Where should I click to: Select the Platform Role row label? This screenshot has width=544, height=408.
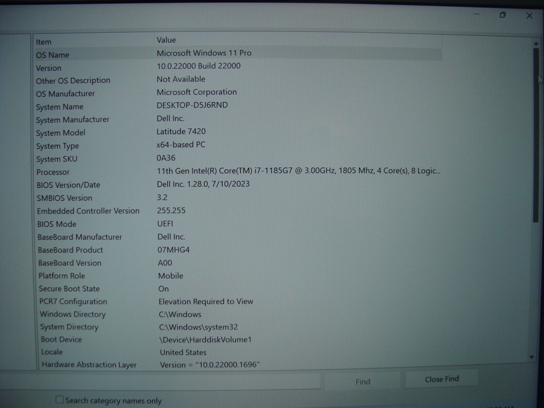pyautogui.click(x=62, y=276)
